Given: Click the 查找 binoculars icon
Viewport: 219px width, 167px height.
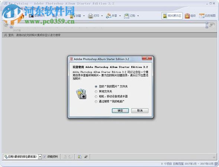Looking at the screenshot, I should [x=6, y=35].
